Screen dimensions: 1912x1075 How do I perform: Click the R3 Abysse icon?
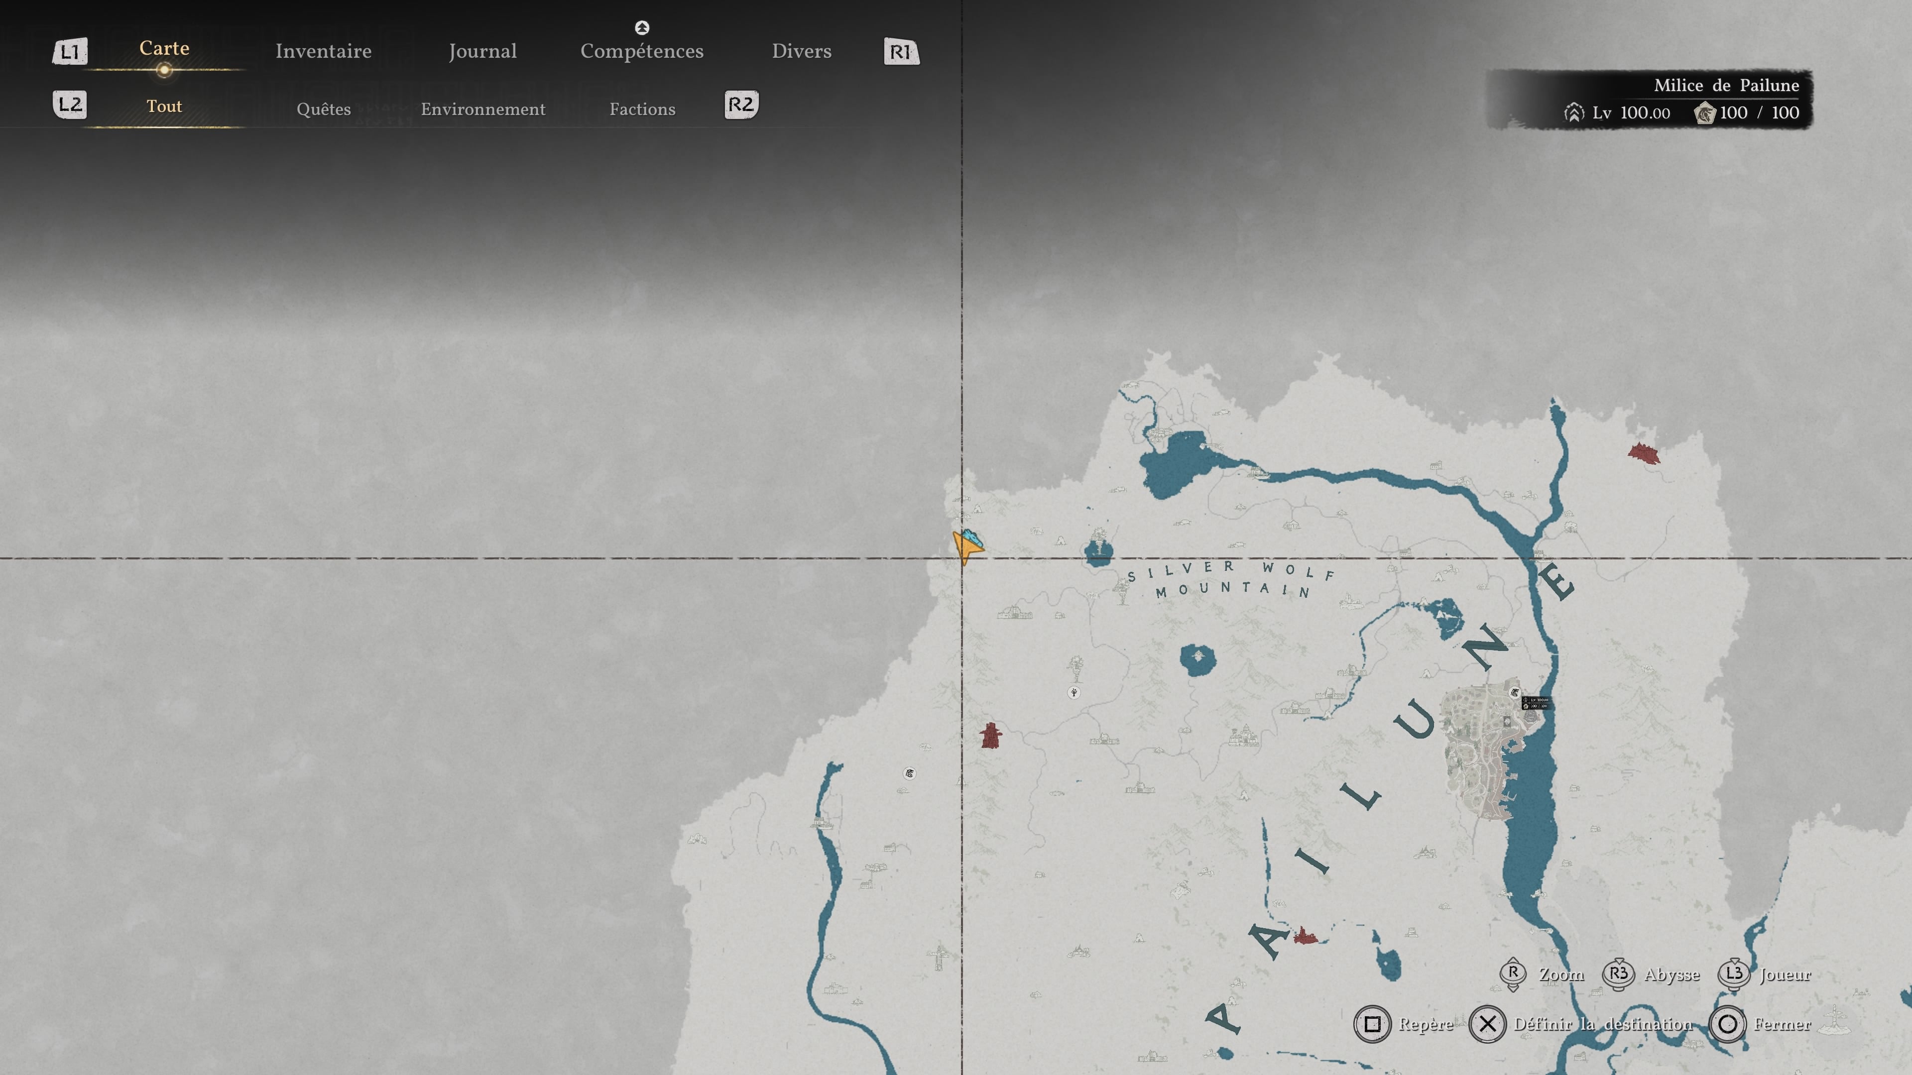[1618, 974]
